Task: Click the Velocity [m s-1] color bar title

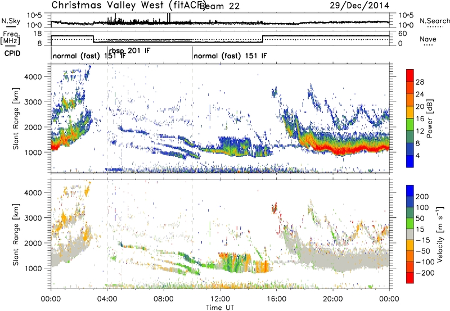Action: point(440,234)
